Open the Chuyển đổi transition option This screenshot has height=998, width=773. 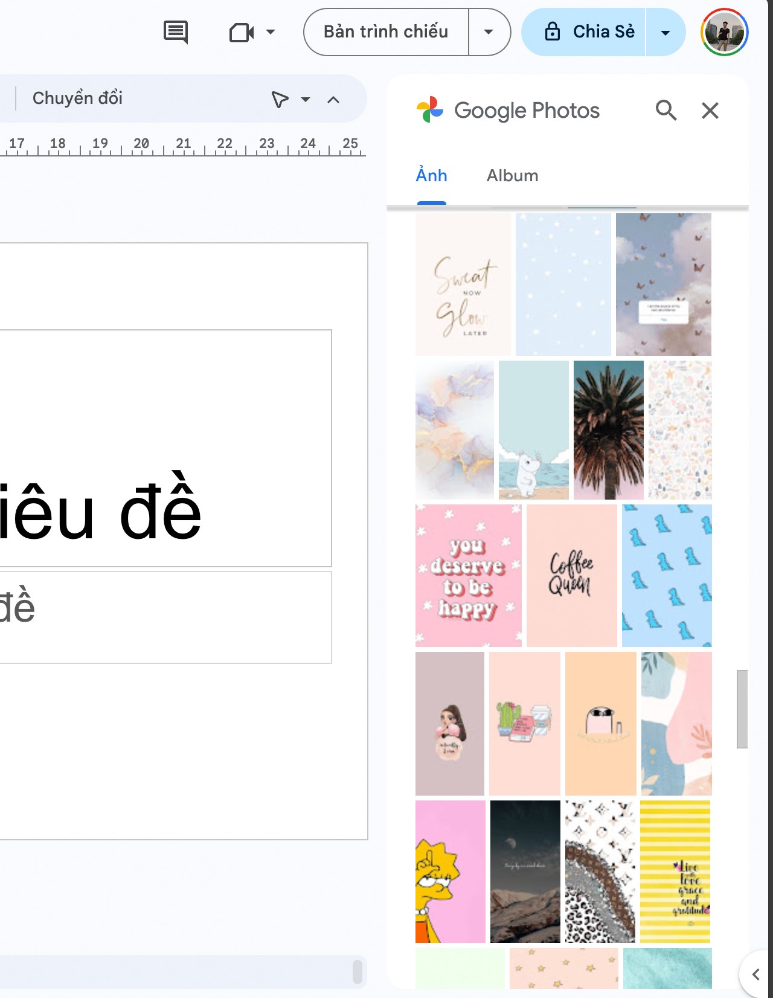pos(77,98)
